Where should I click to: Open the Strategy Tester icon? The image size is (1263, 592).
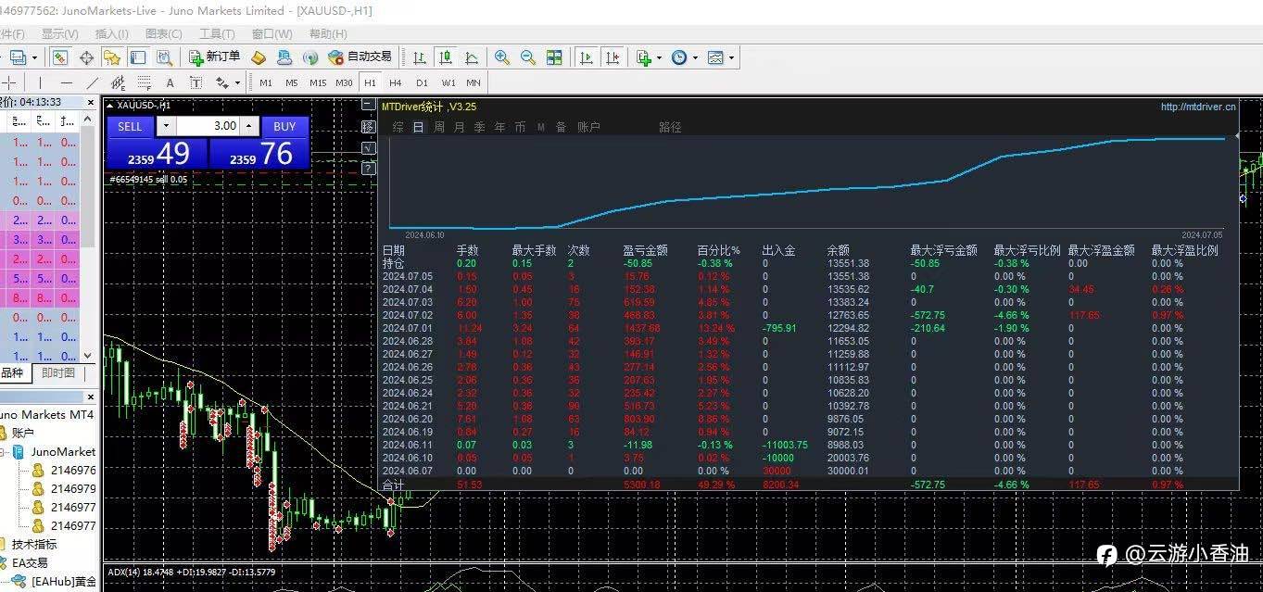coord(164,57)
